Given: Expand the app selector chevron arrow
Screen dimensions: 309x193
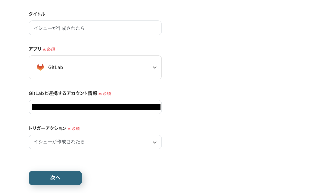Looking at the screenshot, I should coord(155,67).
